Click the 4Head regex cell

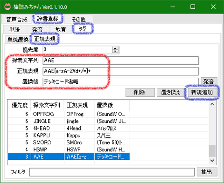point(79,128)
